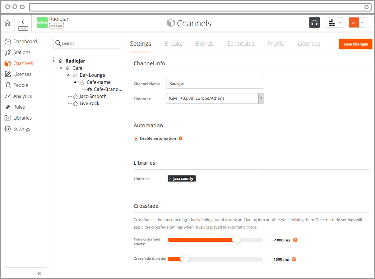Open the dotted apps grid icon
Image resolution: width=375 pixels, height=279 pixels.
pyautogui.click(x=332, y=22)
